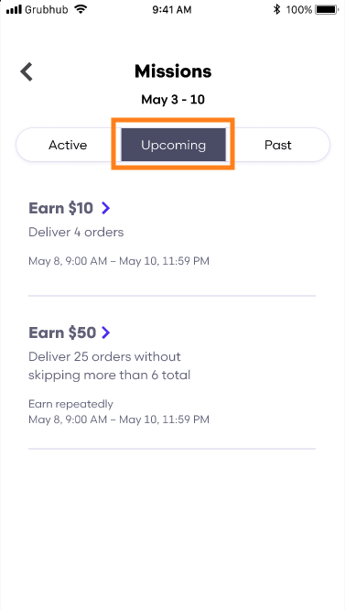
Task: Tap the May 3 - 10 date range
Action: pos(173,100)
